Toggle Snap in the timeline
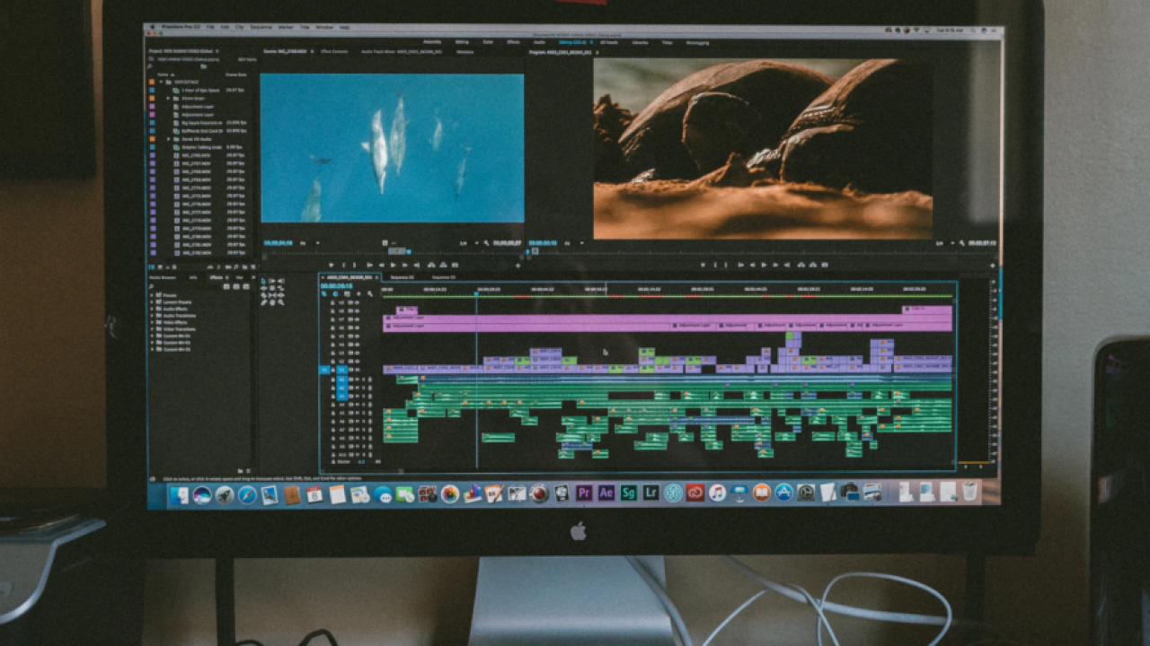 [335, 293]
